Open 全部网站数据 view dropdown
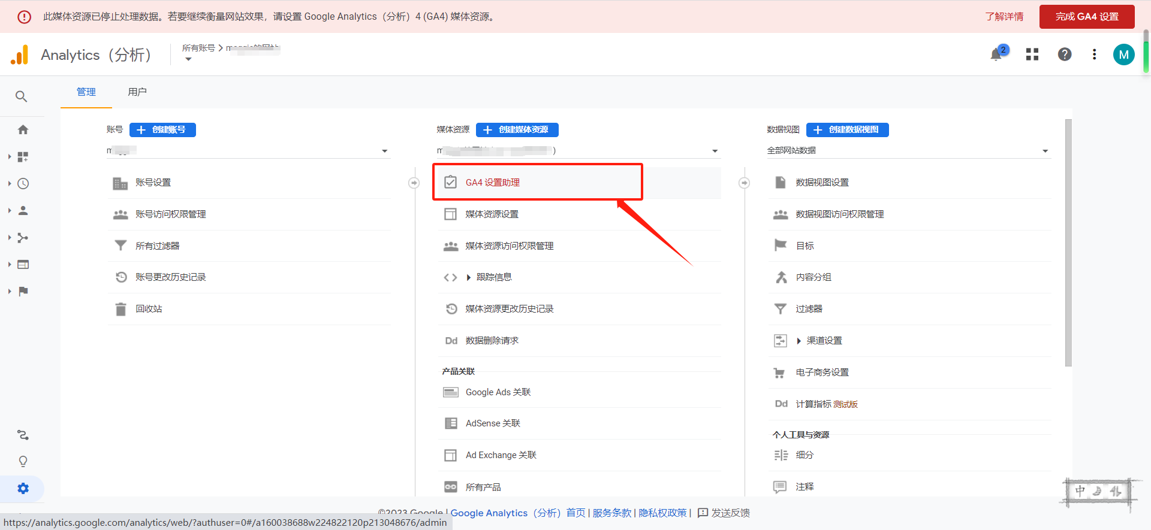This screenshot has width=1151, height=530. coord(909,151)
